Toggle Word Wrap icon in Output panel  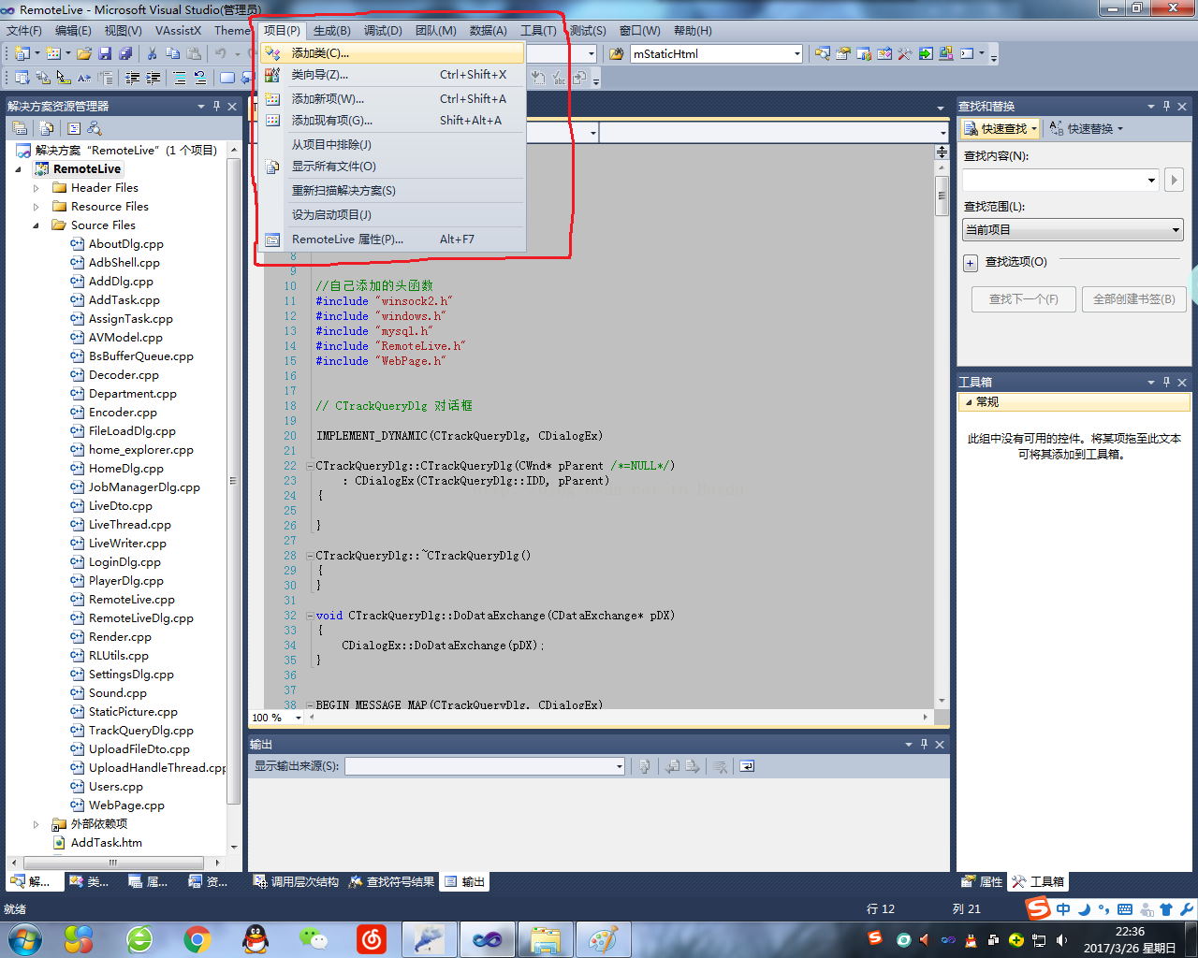(x=747, y=766)
